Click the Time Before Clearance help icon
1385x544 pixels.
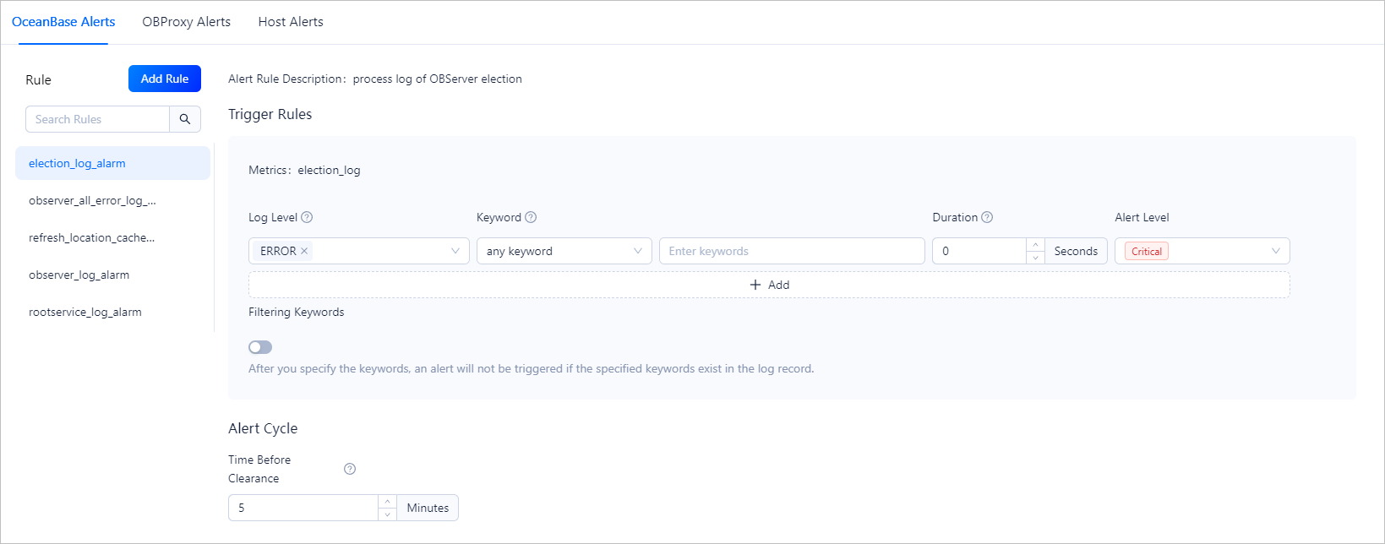click(350, 469)
